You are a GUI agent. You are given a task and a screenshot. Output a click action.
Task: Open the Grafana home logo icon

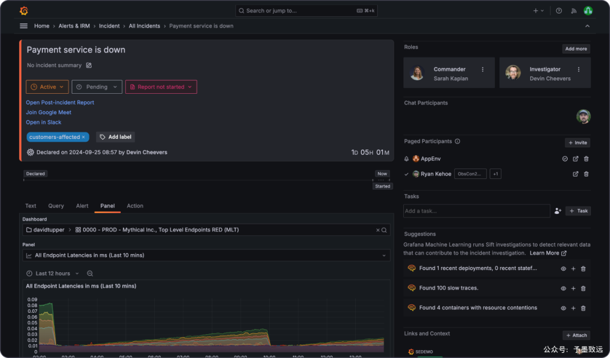tap(24, 10)
